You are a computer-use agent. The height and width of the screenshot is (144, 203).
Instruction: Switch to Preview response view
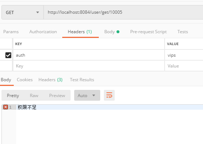(57, 96)
